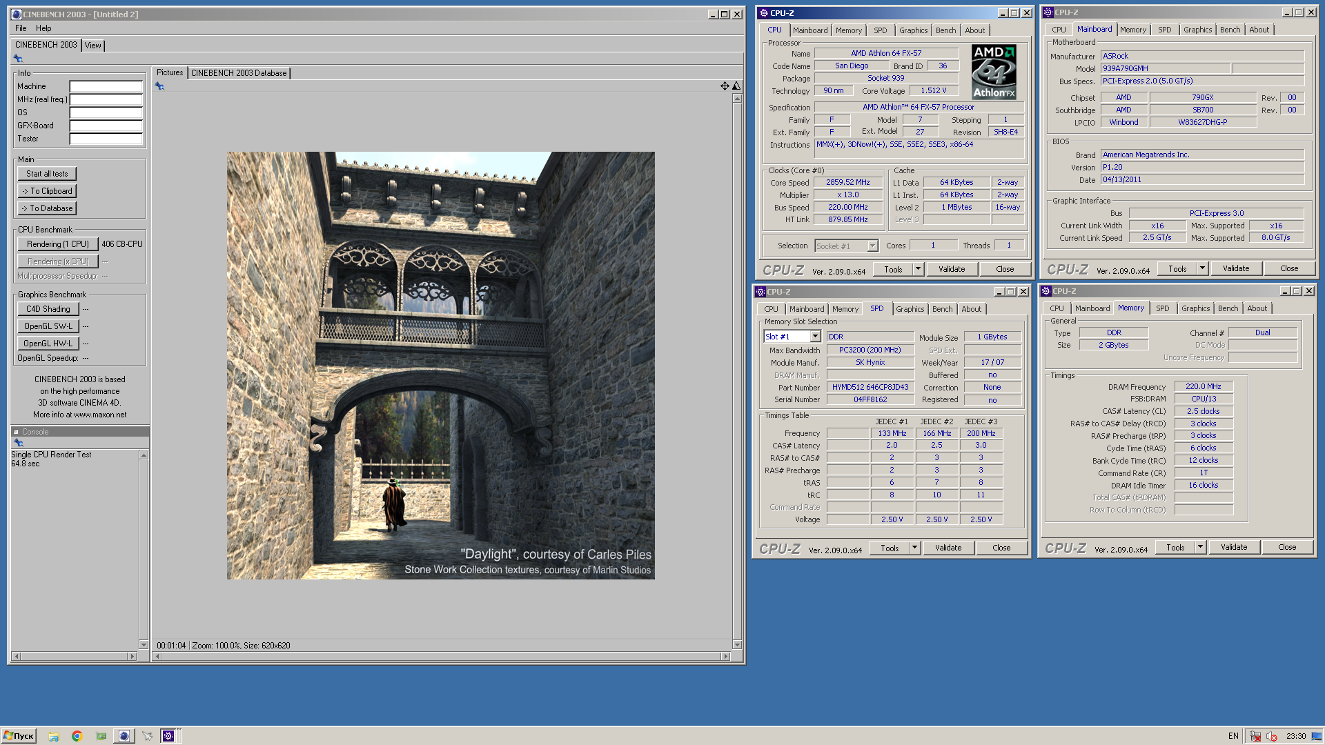The height and width of the screenshot is (745, 1325).
Task: Click the move/pan arrows icon above the render
Action: coord(725,86)
